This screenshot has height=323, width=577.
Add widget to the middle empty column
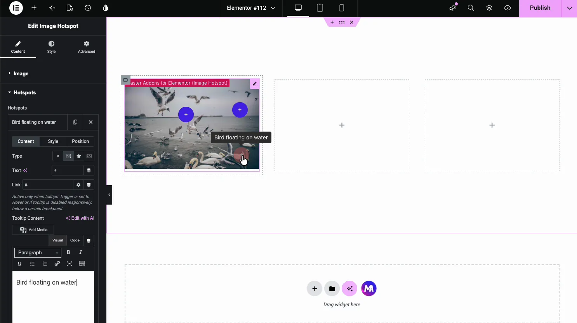click(x=342, y=125)
